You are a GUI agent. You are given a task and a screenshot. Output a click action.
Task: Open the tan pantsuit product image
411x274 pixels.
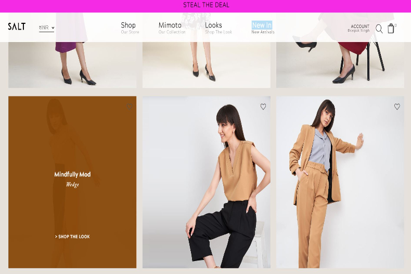click(340, 187)
